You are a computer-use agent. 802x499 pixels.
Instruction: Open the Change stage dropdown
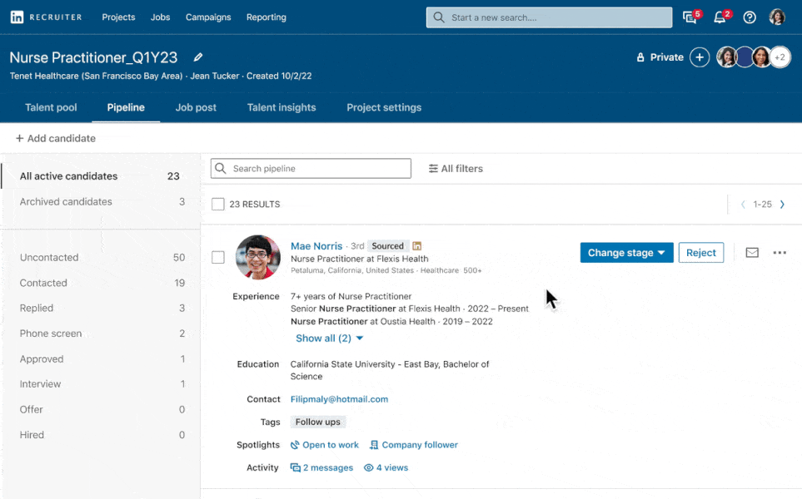[626, 252]
